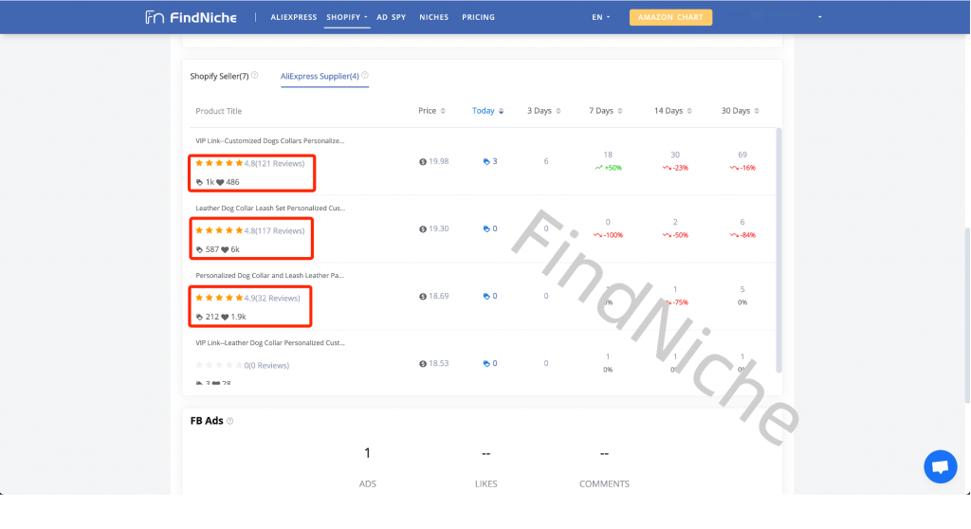
Task: Click the dollar icon next to 19.98
Action: [x=422, y=162]
